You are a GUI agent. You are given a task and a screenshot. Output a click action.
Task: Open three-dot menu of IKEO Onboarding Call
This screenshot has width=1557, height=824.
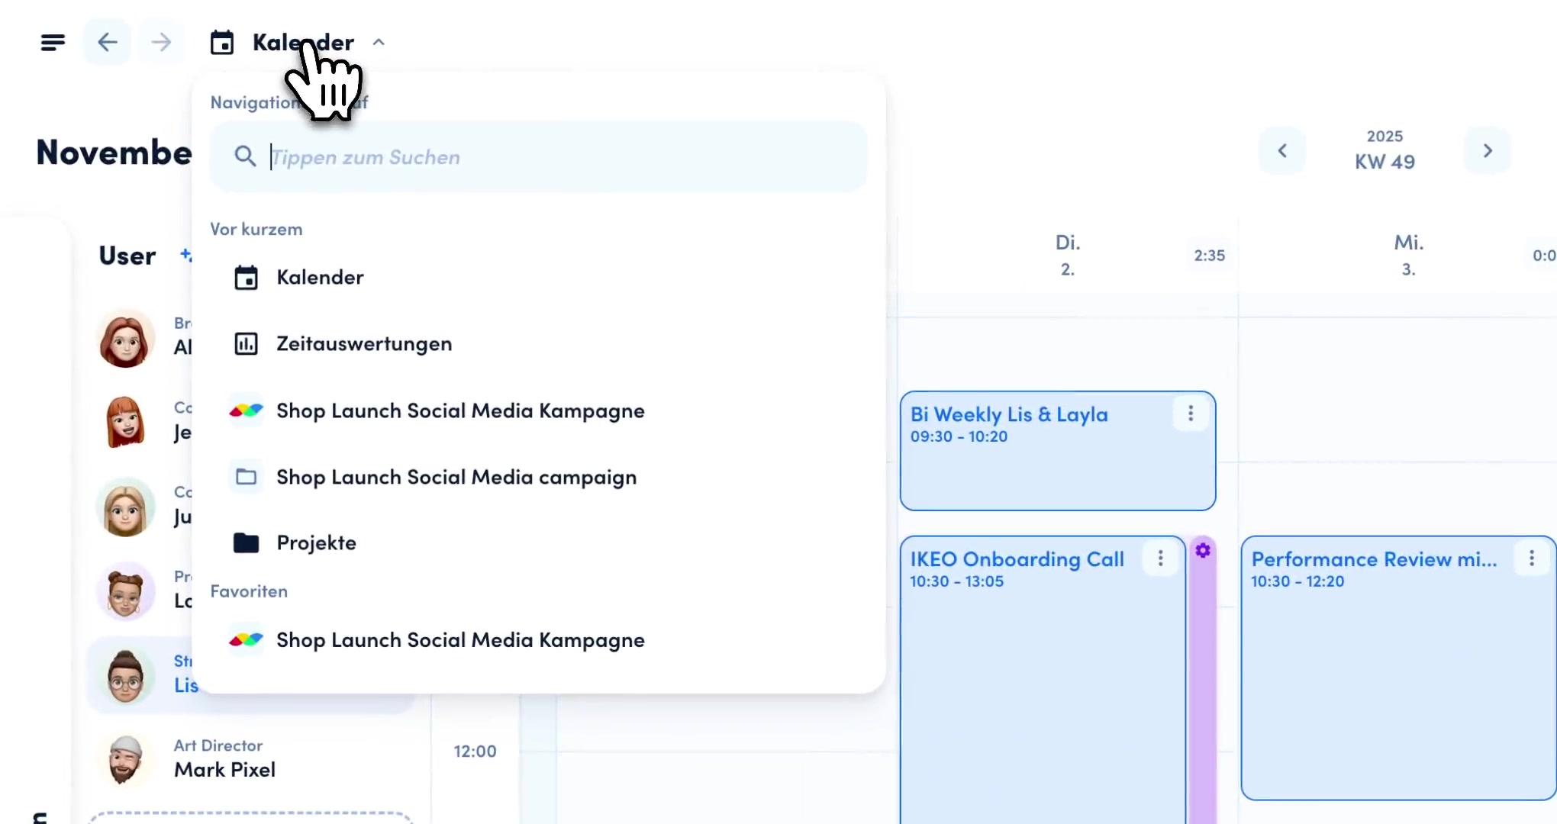click(x=1161, y=558)
